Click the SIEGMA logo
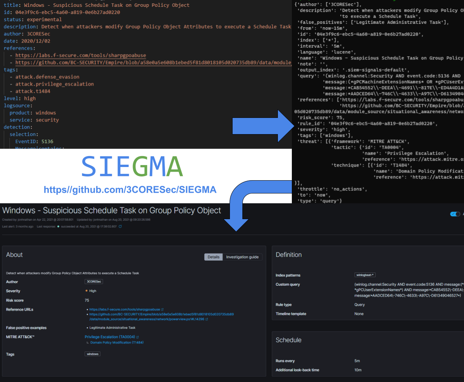This screenshot has width=464, height=382. 132,166
